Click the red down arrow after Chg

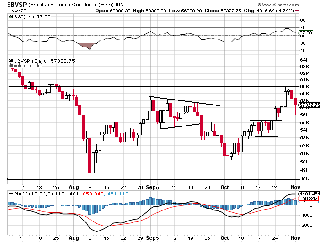coord(297,11)
